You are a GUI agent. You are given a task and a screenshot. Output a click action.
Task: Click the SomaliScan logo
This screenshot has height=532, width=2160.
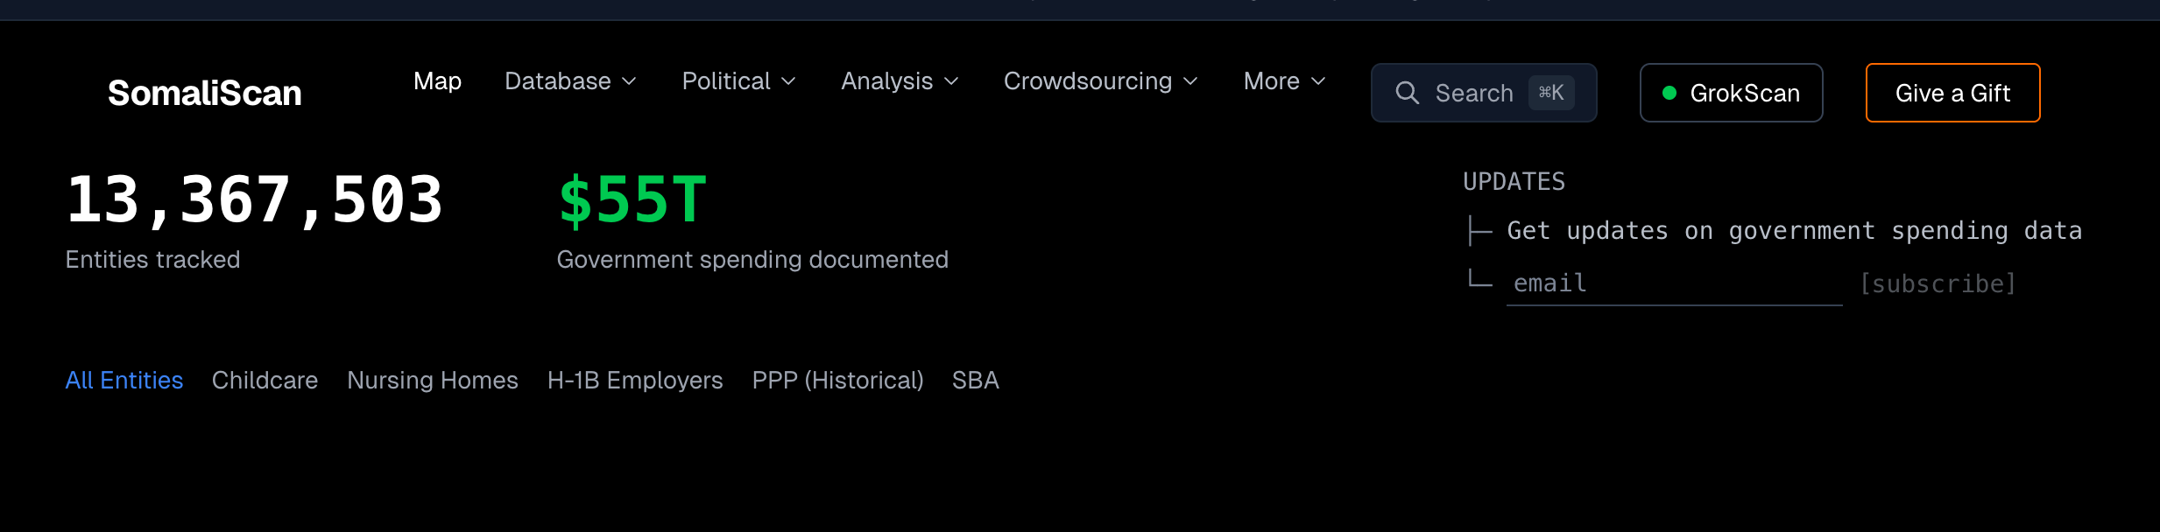(204, 93)
